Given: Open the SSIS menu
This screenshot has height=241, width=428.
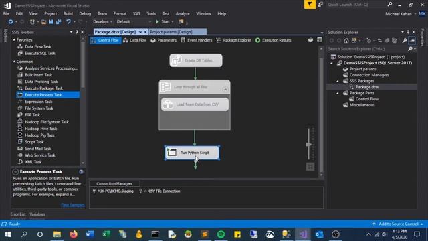Looking at the screenshot, I should point(136,13).
